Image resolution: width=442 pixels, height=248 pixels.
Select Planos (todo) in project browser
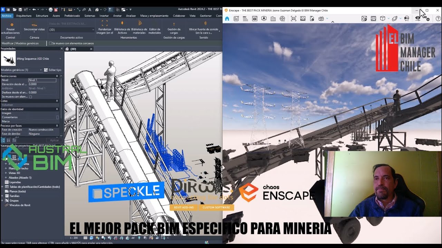pos(18,191)
